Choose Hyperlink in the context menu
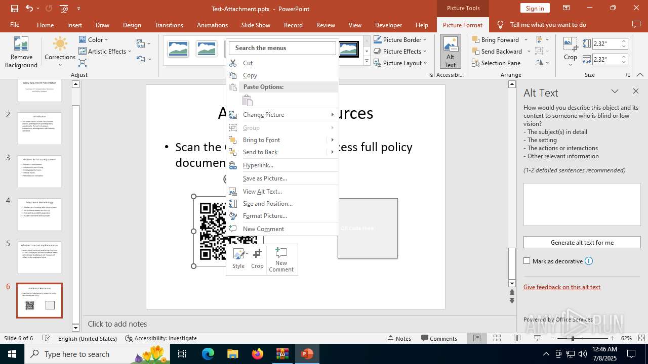Image resolution: width=648 pixels, height=364 pixels. point(282,165)
